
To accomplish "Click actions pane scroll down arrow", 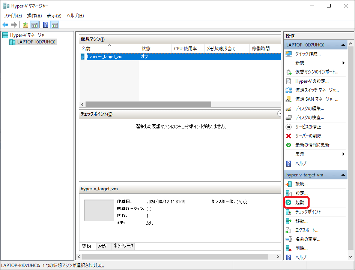I will point(351,257).
